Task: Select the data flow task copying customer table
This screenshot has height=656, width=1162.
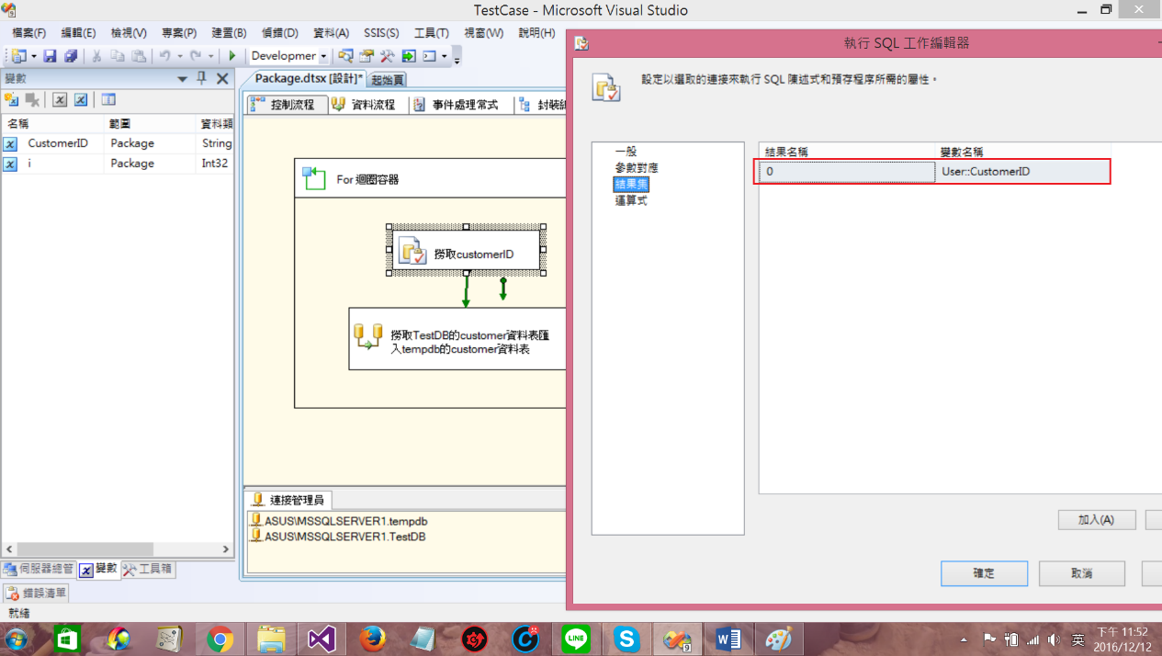Action: click(x=457, y=339)
